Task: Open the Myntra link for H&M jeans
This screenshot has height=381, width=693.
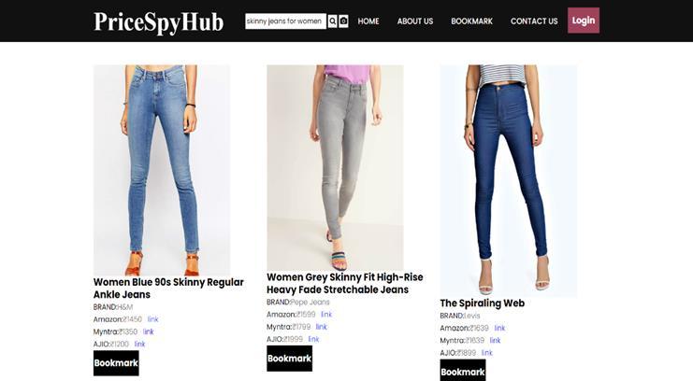Action: [x=148, y=332]
